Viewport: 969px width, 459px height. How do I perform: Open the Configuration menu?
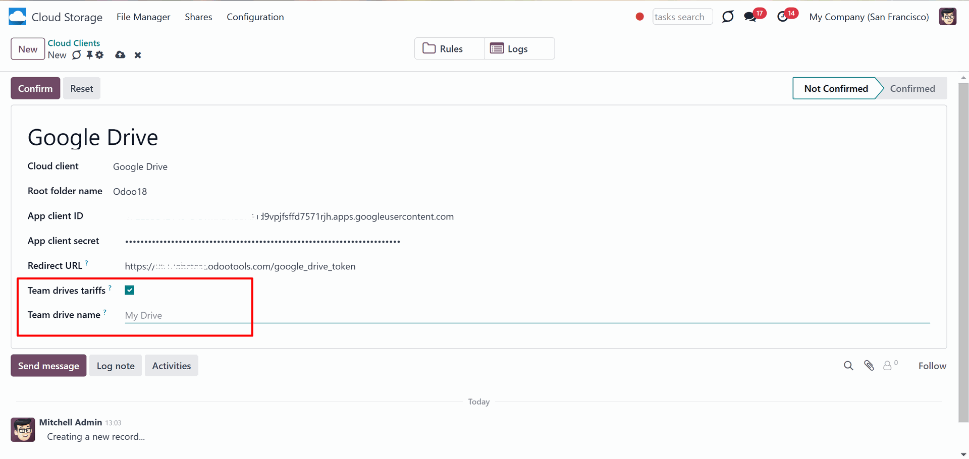pyautogui.click(x=255, y=17)
